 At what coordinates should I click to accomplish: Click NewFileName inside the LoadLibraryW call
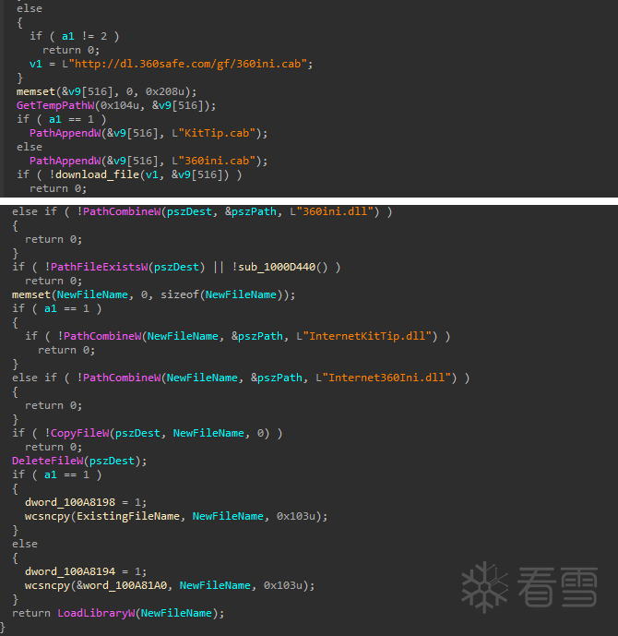(176, 613)
